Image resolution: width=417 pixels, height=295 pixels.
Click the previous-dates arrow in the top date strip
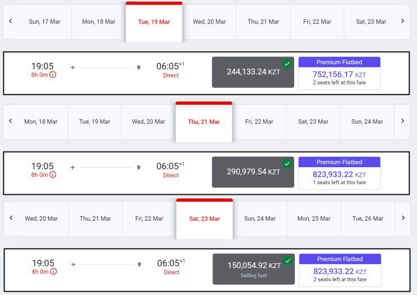tap(10, 21)
